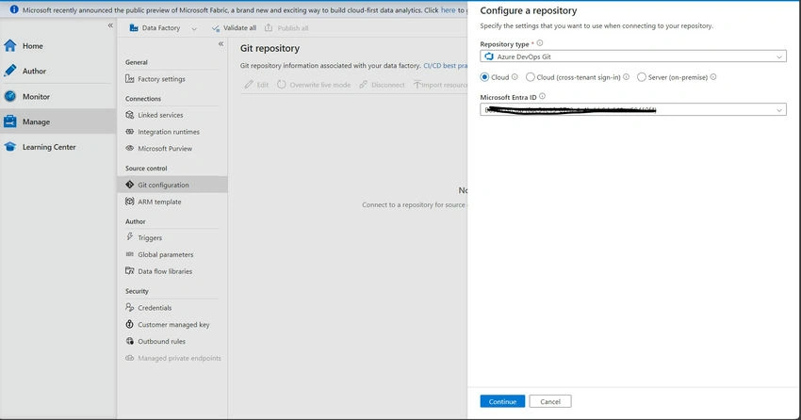Click the info icon beside Repository type
Image resolution: width=801 pixels, height=420 pixels.
tap(540, 43)
